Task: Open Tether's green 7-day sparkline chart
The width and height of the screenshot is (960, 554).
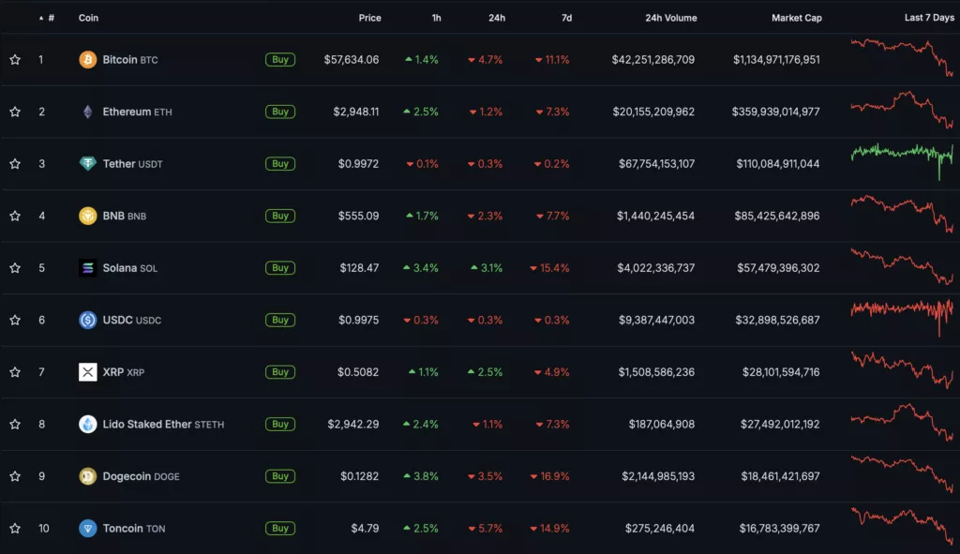Action: (902, 156)
